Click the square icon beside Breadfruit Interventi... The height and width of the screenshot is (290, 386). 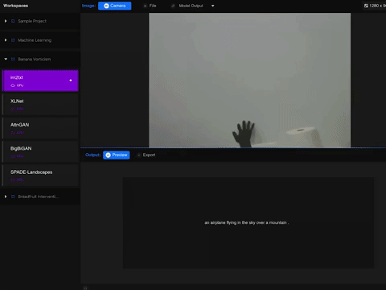(x=13, y=197)
